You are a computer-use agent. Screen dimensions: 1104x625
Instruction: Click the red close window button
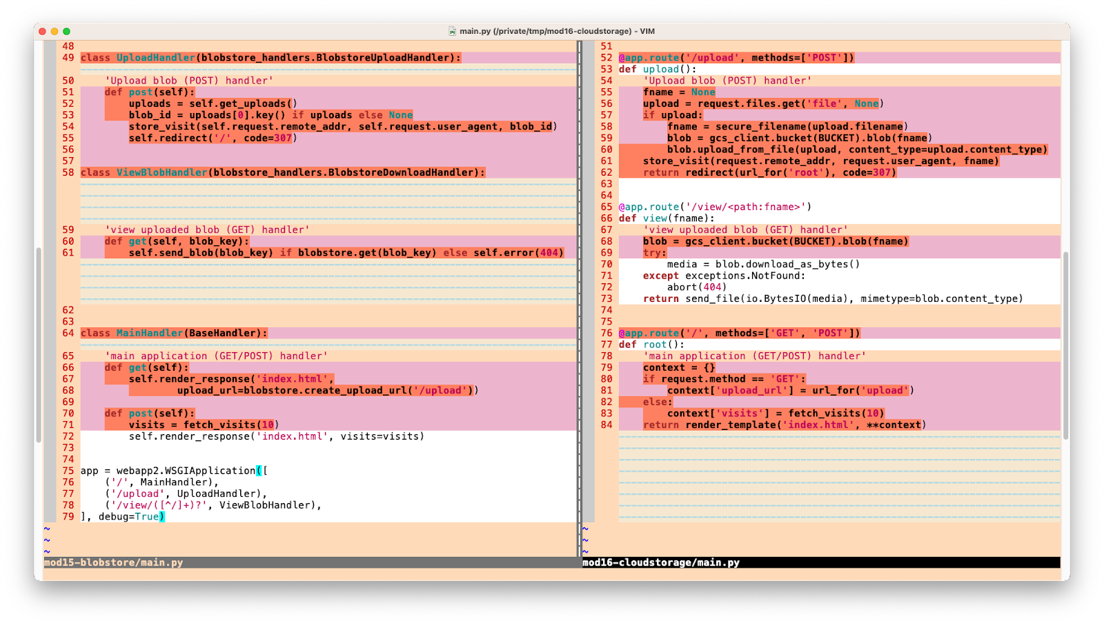(x=43, y=31)
